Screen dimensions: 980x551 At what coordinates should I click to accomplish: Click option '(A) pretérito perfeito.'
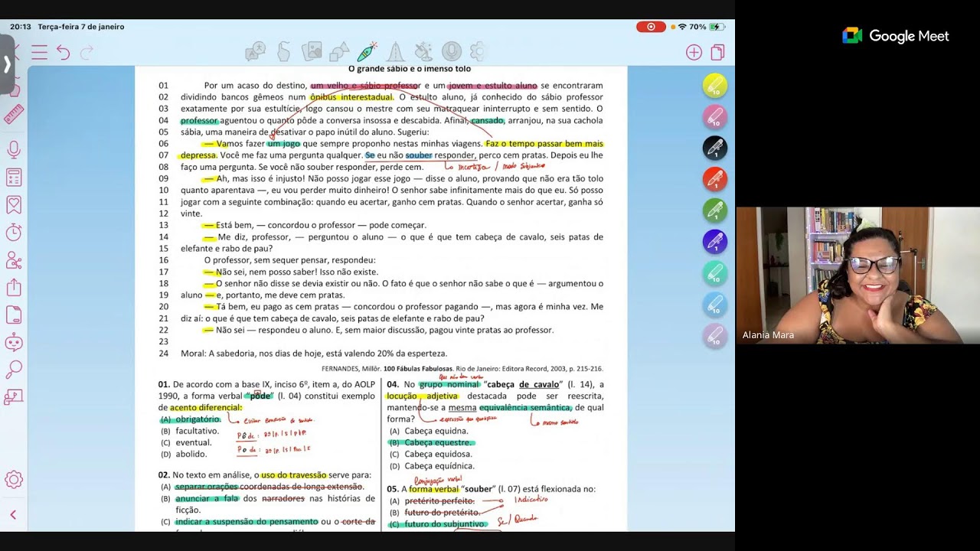pyautogui.click(x=434, y=500)
